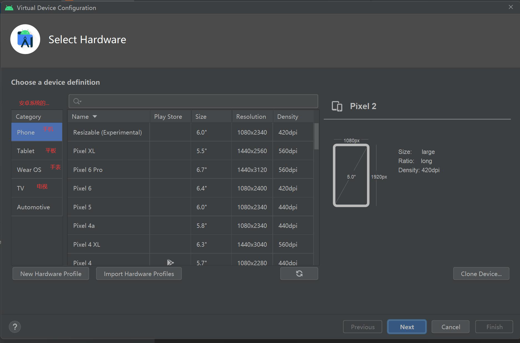The image size is (520, 343).
Task: Click the Play Store icon for Pixel 4
Action: tap(170, 262)
